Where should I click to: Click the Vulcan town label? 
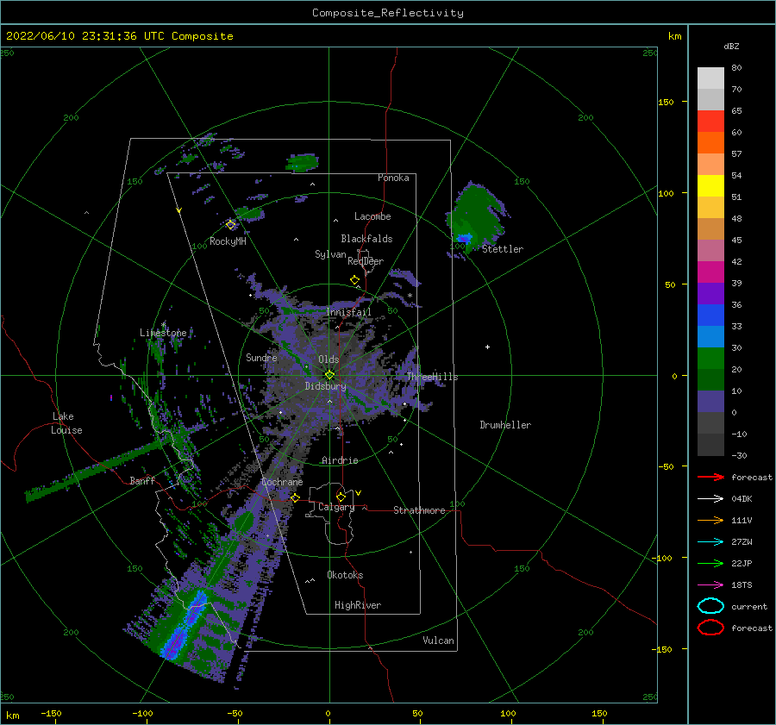pos(439,641)
